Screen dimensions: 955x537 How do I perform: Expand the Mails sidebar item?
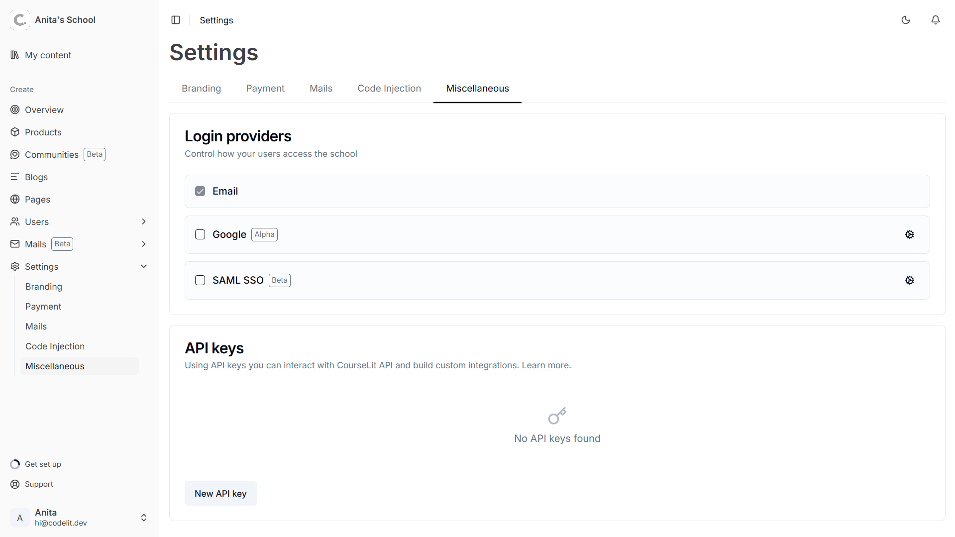[144, 244]
